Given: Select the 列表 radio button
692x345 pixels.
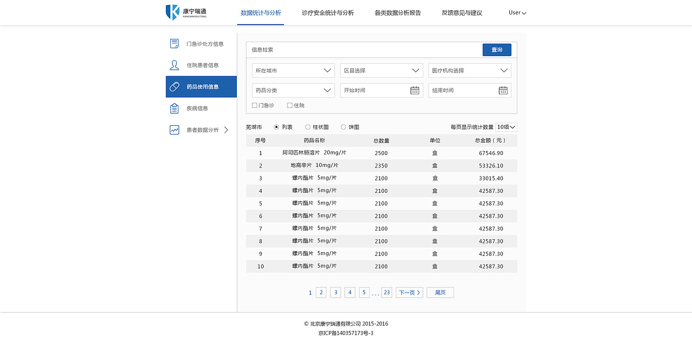Looking at the screenshot, I should pyautogui.click(x=276, y=127).
